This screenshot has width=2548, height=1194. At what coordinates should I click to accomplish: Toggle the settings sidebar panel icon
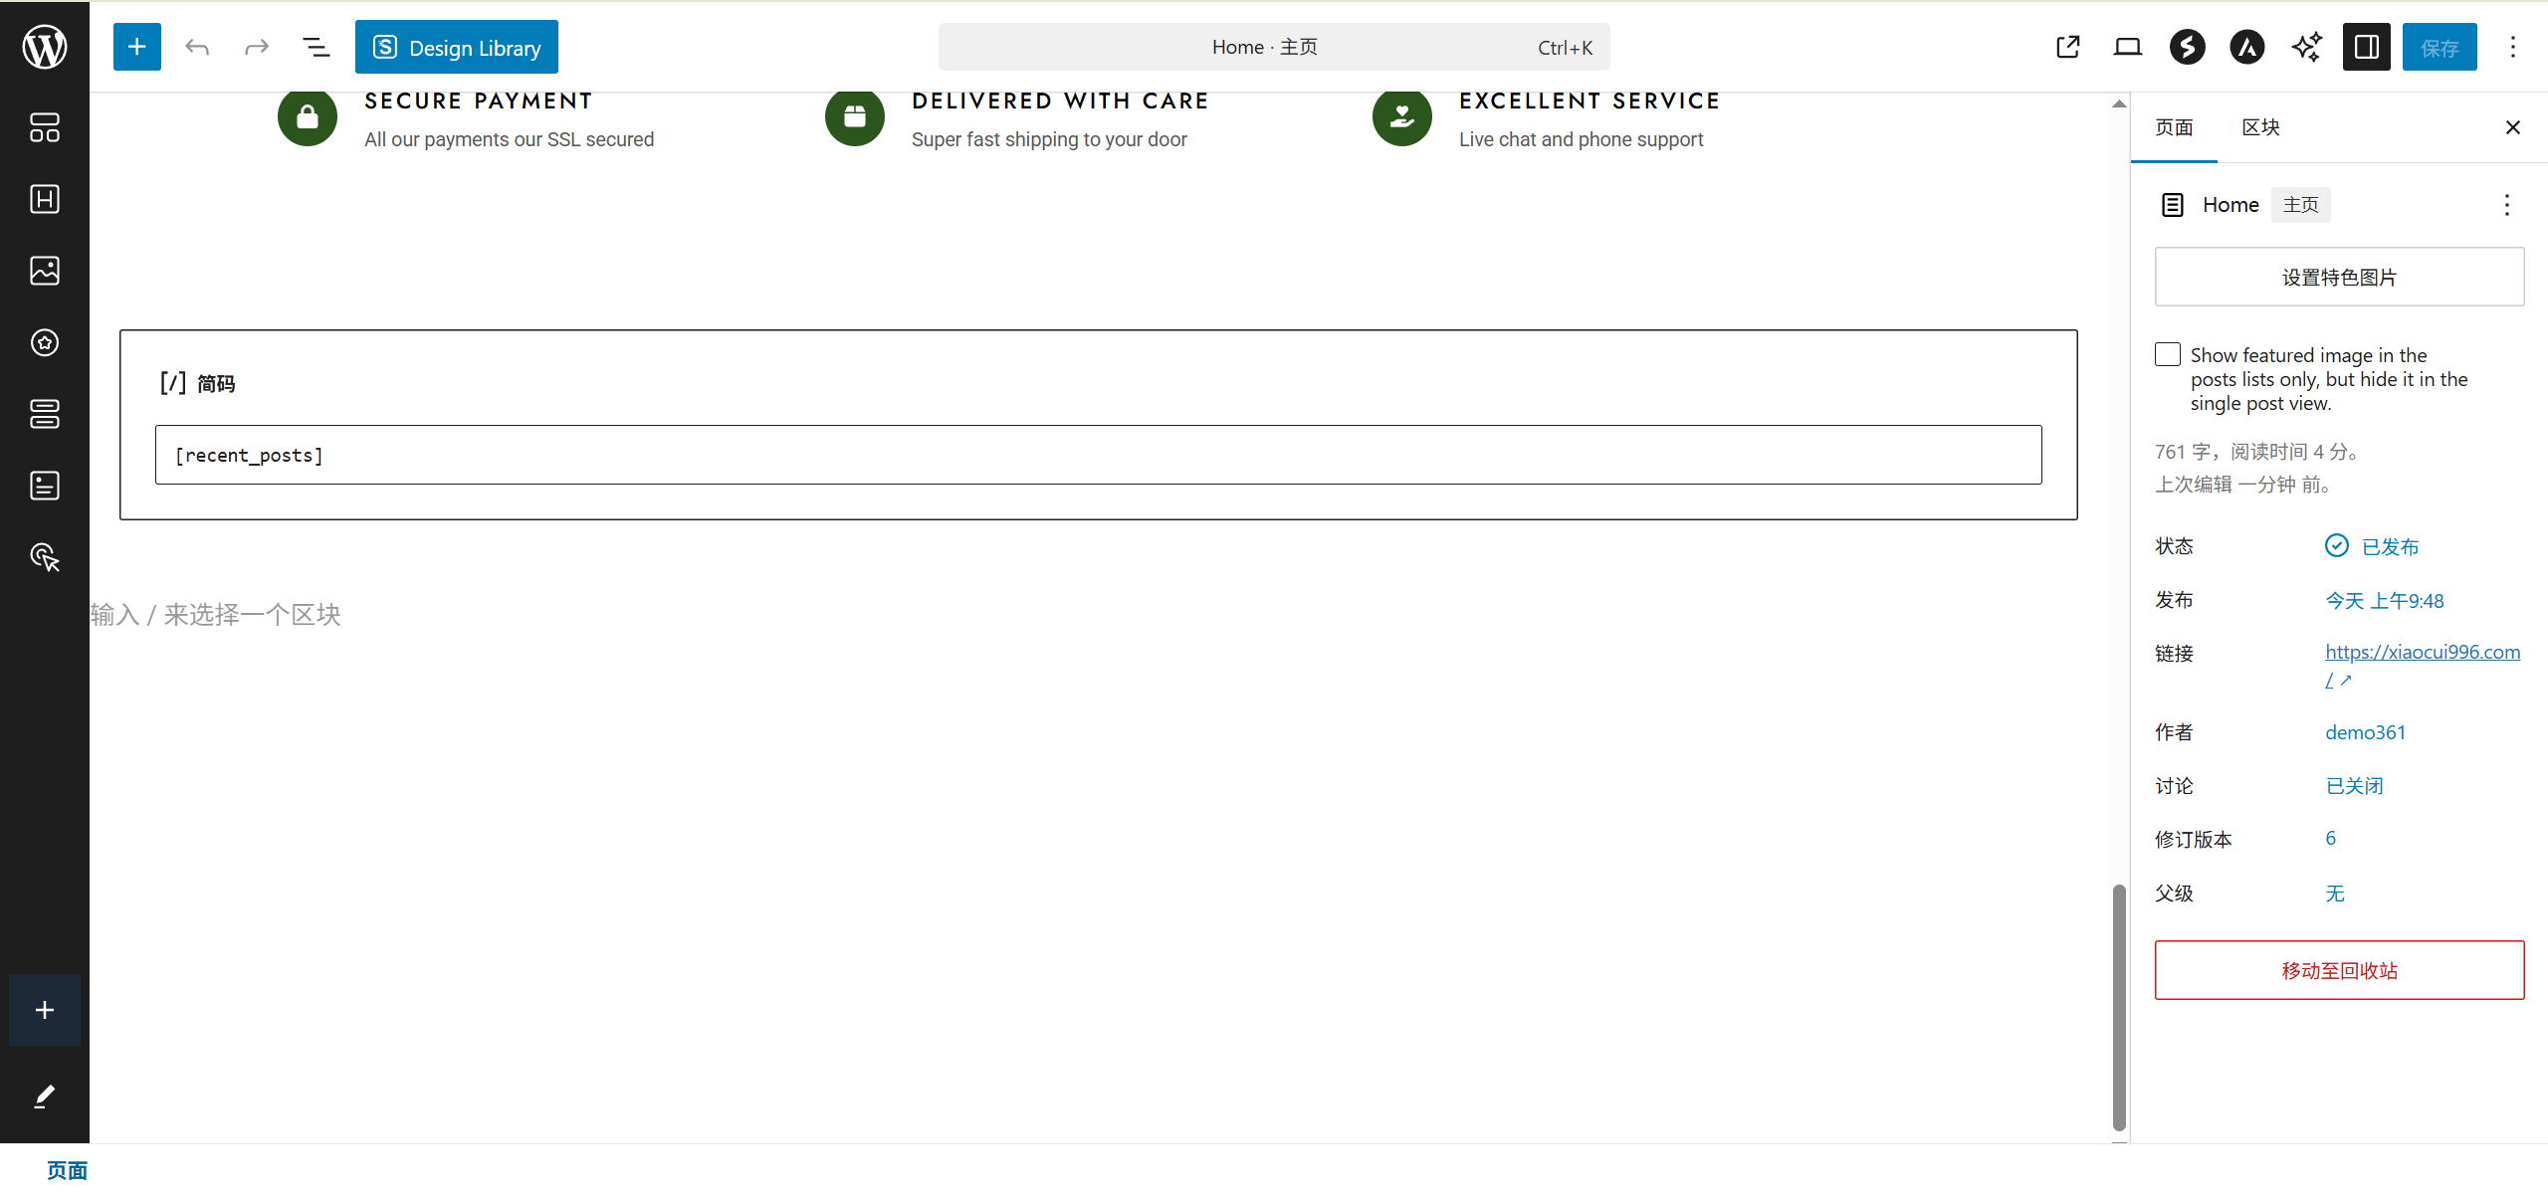click(x=2366, y=47)
